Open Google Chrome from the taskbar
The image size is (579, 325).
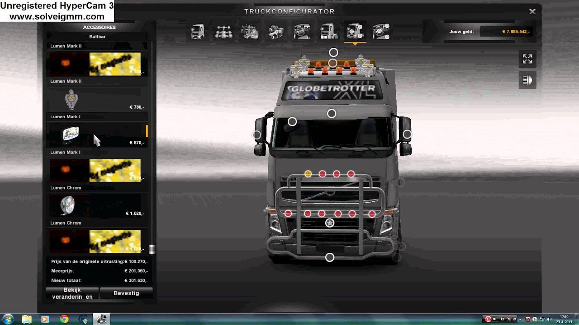pos(64,319)
